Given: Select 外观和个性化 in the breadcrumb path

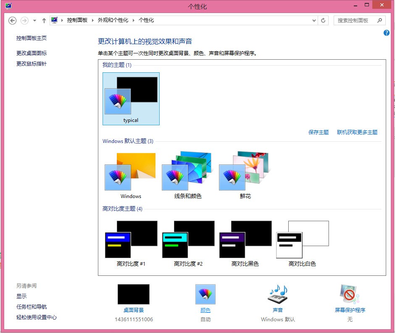Looking at the screenshot, I should (113, 20).
